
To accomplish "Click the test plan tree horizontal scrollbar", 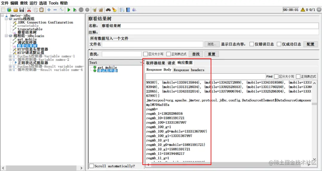I will tap(42, 168).
